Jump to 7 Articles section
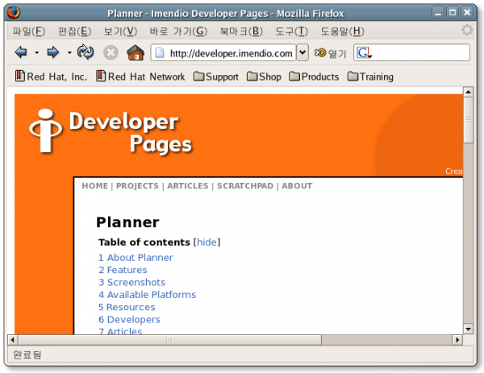484x373 pixels. point(120,331)
